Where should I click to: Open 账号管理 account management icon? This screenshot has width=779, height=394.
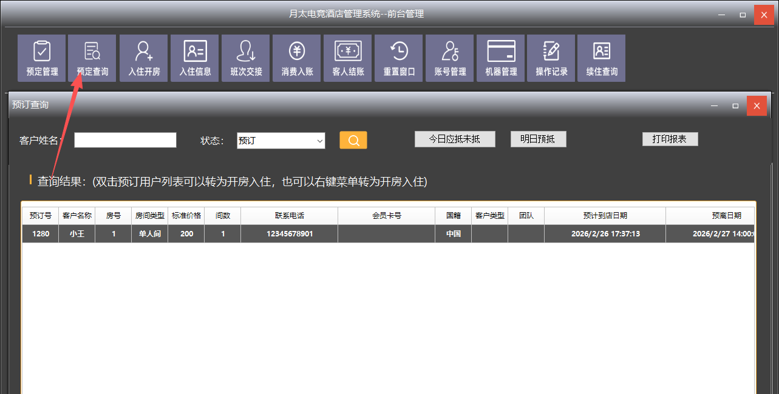coord(450,58)
